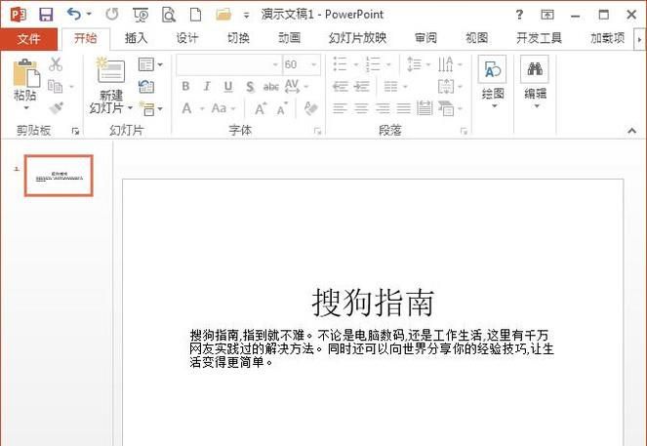
Task: Increase list indent level icon
Action: [x=362, y=87]
